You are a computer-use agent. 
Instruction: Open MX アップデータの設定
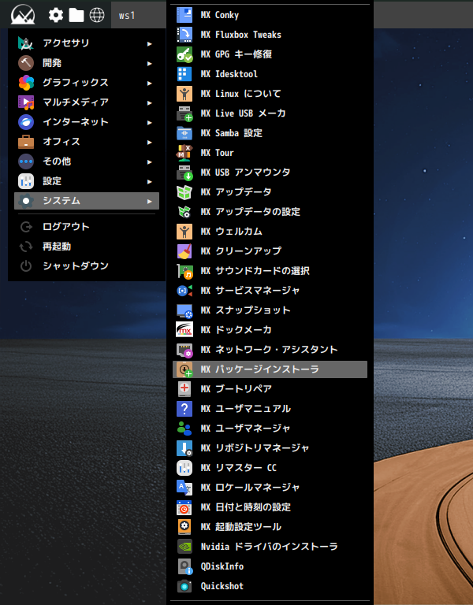(x=270, y=212)
